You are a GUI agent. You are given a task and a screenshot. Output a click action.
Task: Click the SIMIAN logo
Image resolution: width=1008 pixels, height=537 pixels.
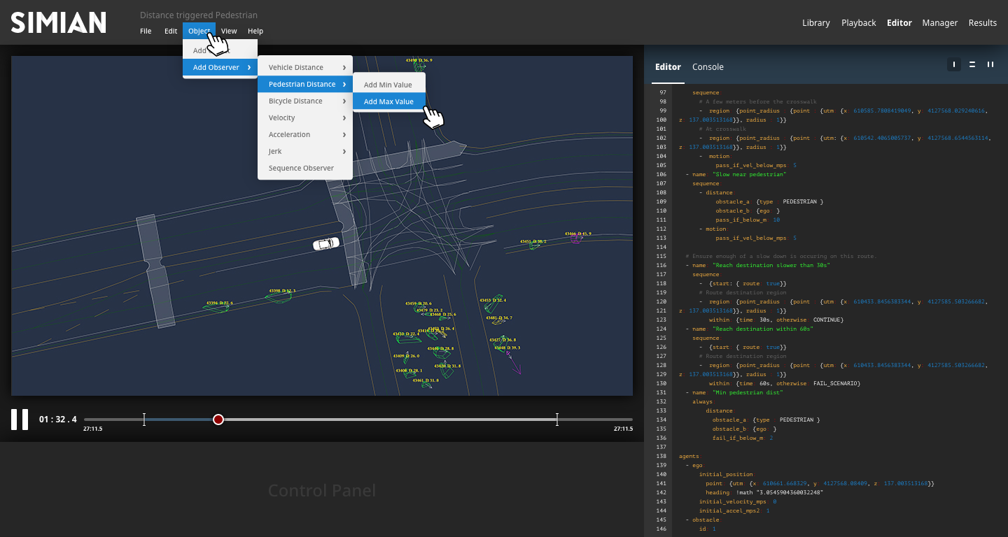(x=58, y=22)
